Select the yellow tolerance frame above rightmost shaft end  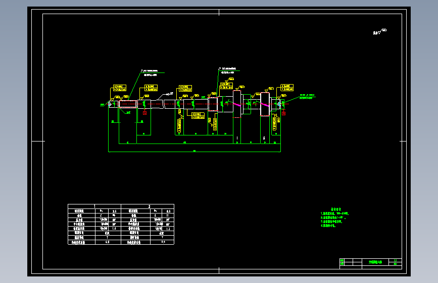point(287,88)
